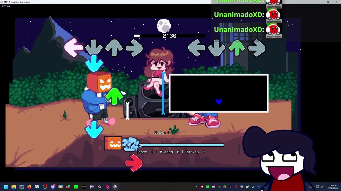
Task: Open the Valorant tray icon
Action: [236, 187]
